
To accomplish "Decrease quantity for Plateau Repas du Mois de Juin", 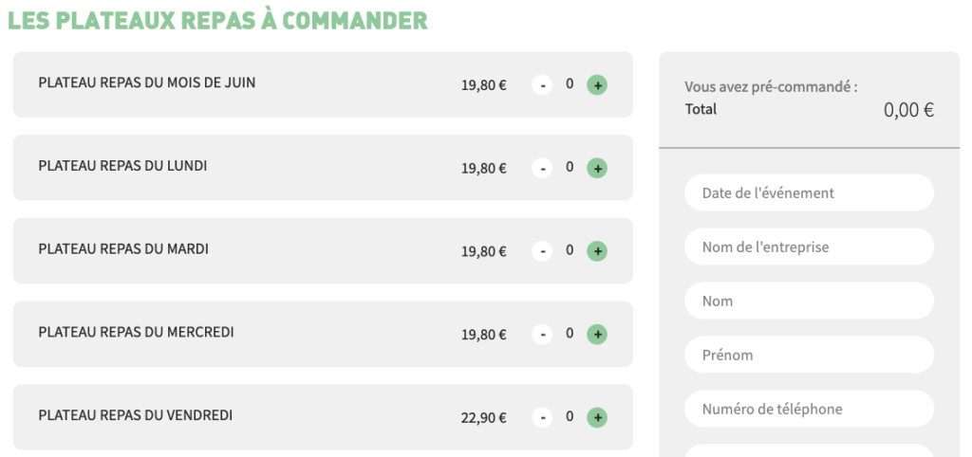I will 542,85.
